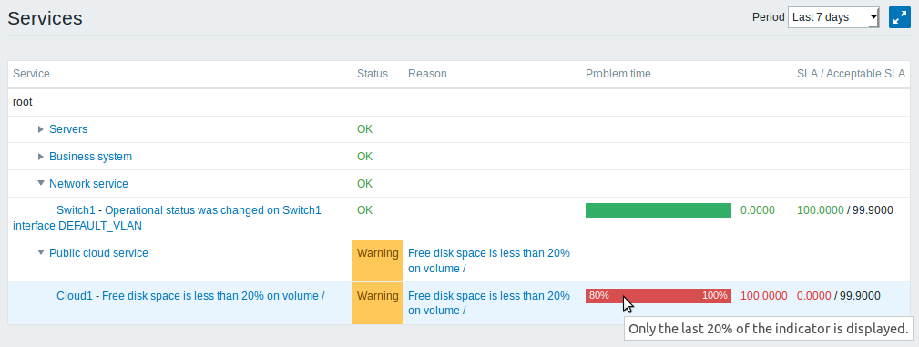The width and height of the screenshot is (919, 347).
Task: Open Cloud1 row reason link
Action: click(x=489, y=303)
